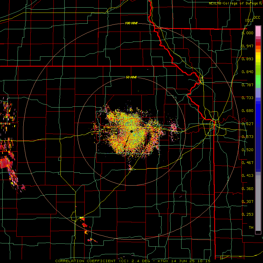Click the black radar site dot at center
263x263 pixels.
[x=131, y=131]
